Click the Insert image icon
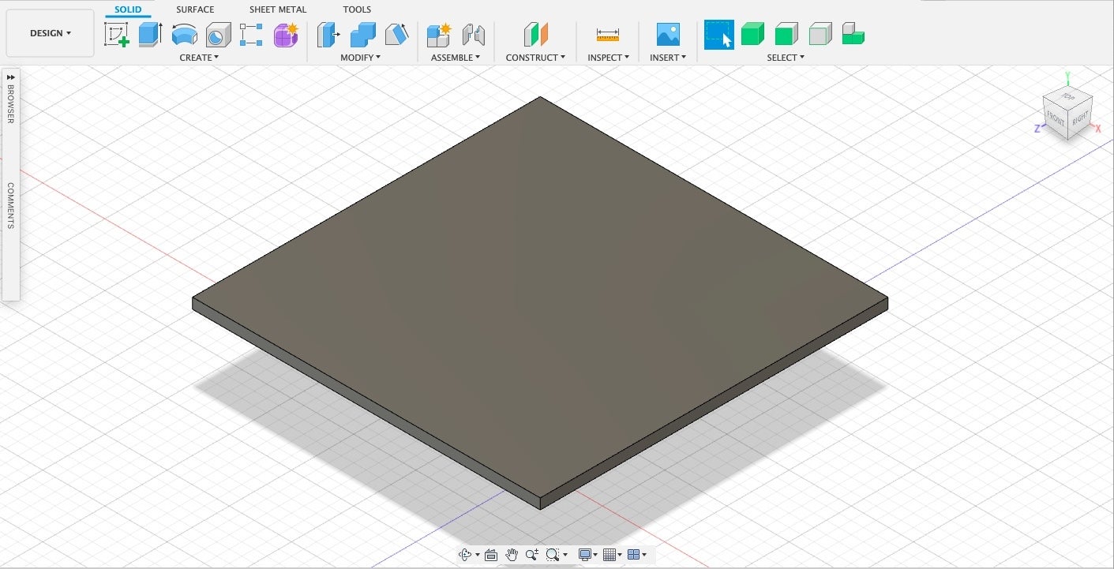Viewport: 1114px width, 569px height. 668,35
